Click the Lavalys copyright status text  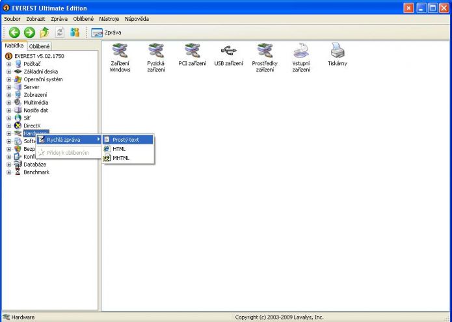(x=279, y=317)
